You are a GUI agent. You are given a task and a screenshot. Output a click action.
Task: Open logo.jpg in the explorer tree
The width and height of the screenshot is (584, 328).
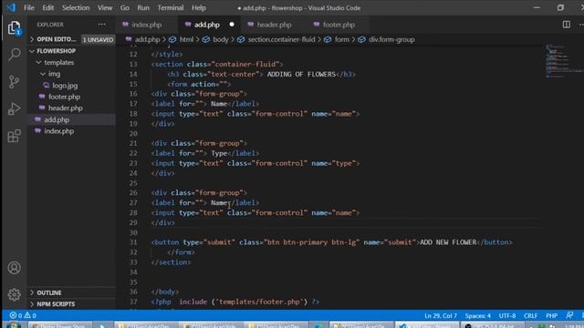(65, 86)
